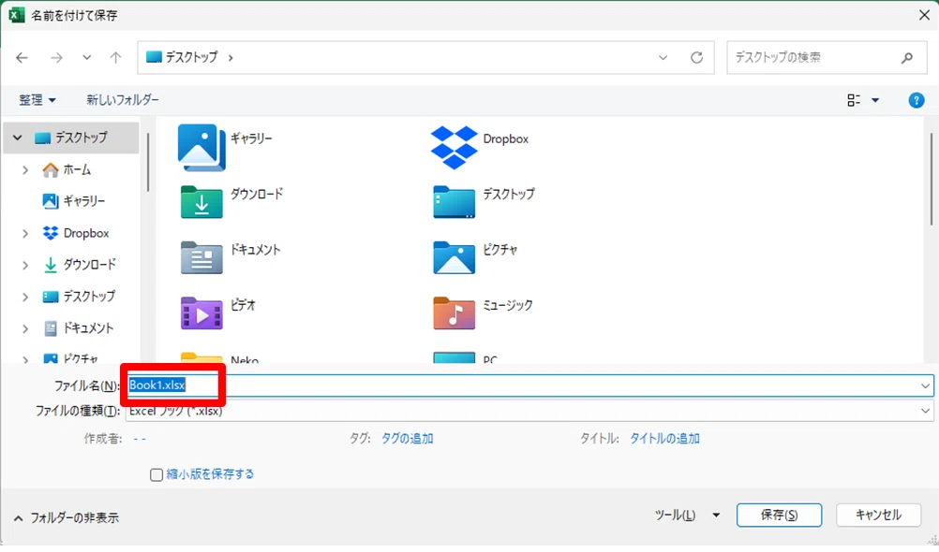
Task: Refresh the folder view
Action: pos(696,57)
